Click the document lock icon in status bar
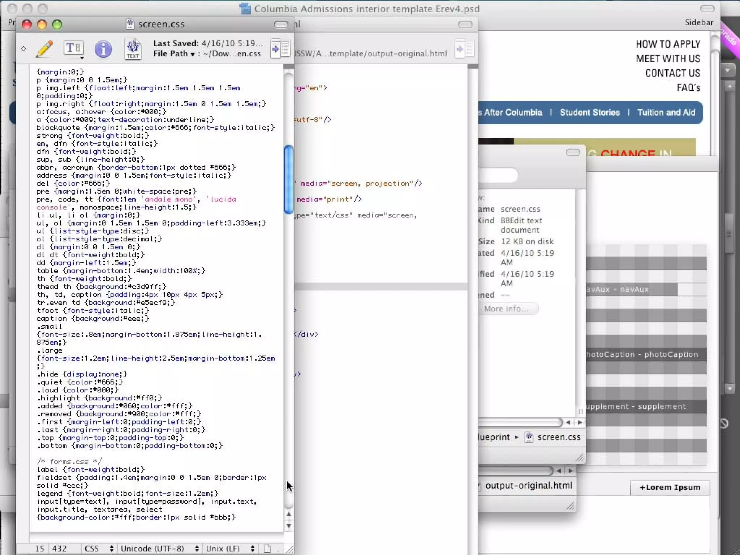 (267, 548)
